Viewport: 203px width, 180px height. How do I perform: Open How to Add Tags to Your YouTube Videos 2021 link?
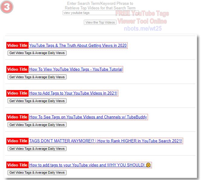click(73, 93)
